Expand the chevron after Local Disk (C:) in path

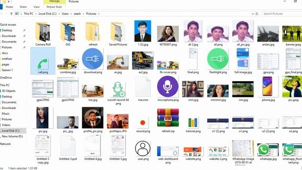point(59,14)
